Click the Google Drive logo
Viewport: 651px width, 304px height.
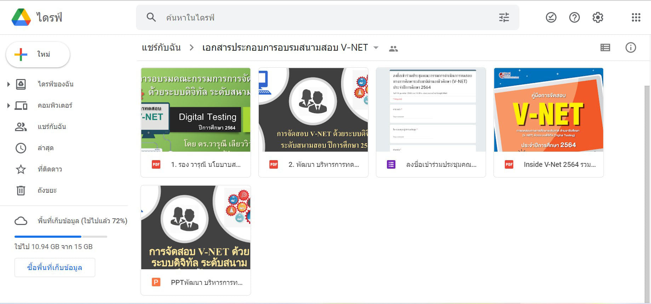pos(21,17)
